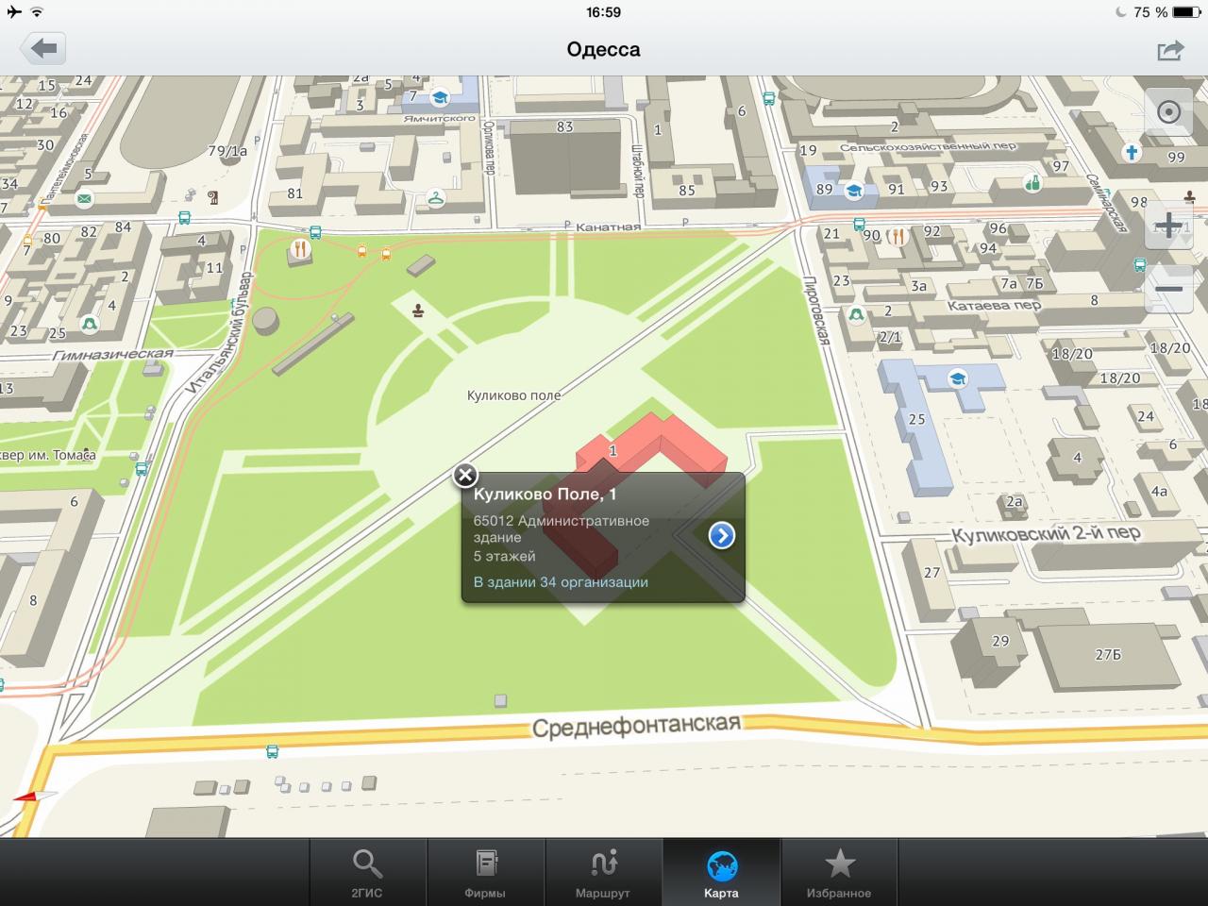Tap the restaurant icon near building 90

897,236
